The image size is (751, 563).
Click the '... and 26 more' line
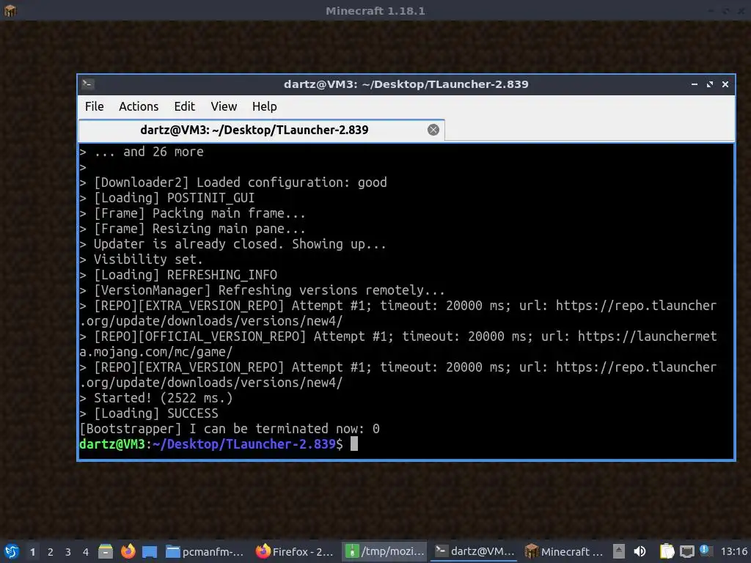pos(142,152)
